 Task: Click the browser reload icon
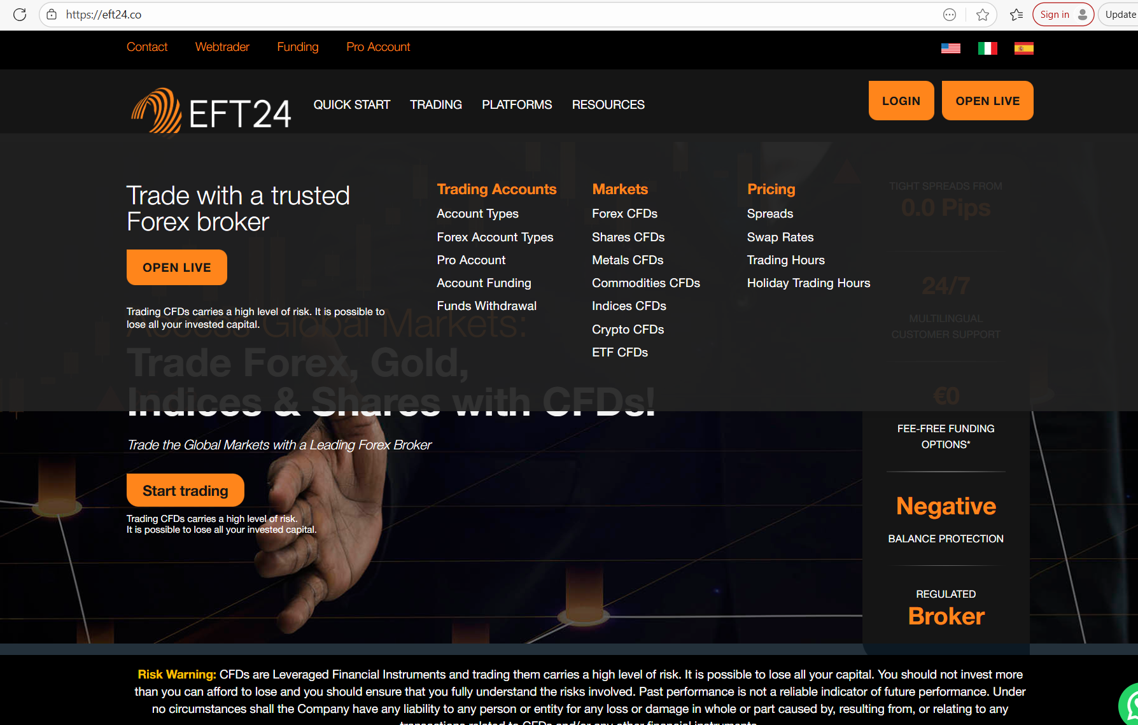tap(20, 15)
